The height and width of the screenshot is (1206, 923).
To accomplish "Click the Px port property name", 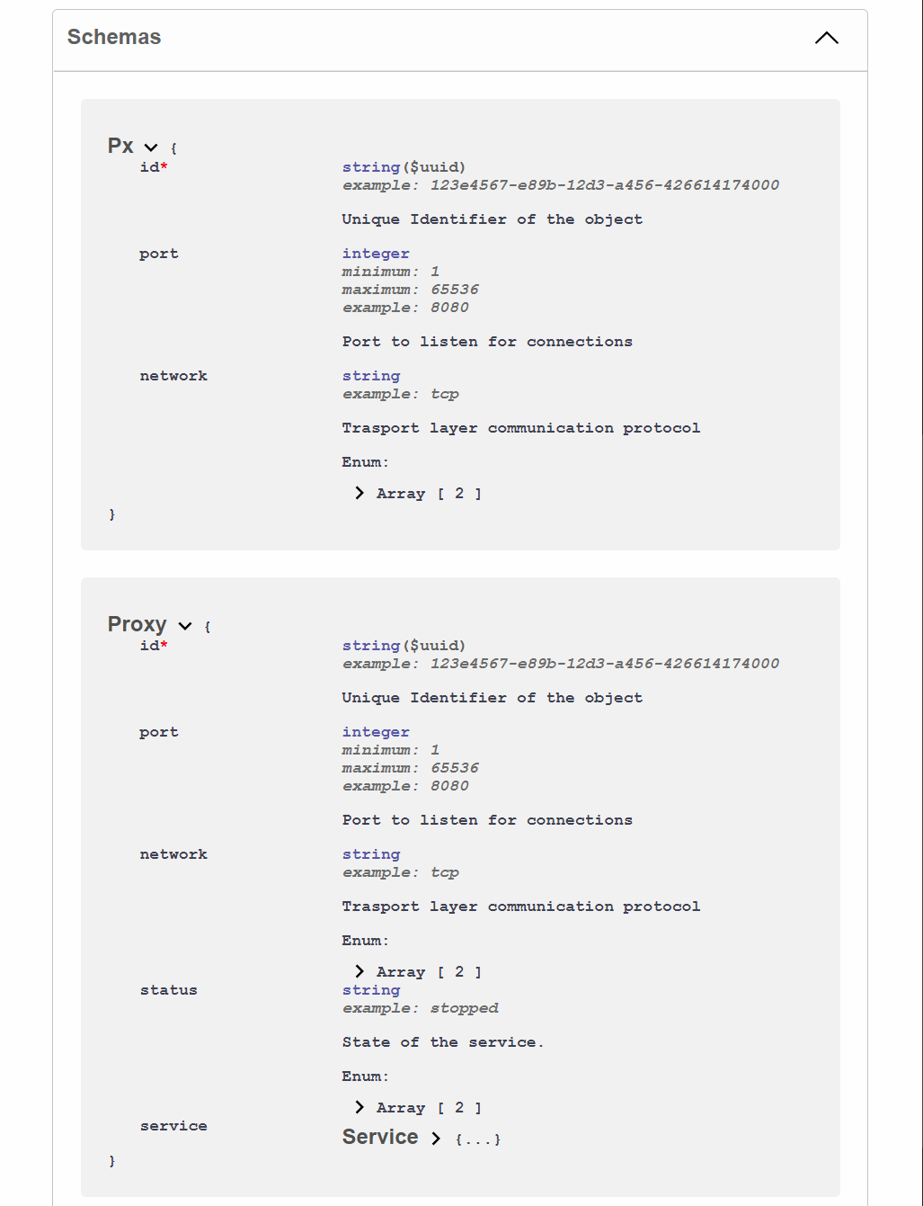I will (159, 254).
